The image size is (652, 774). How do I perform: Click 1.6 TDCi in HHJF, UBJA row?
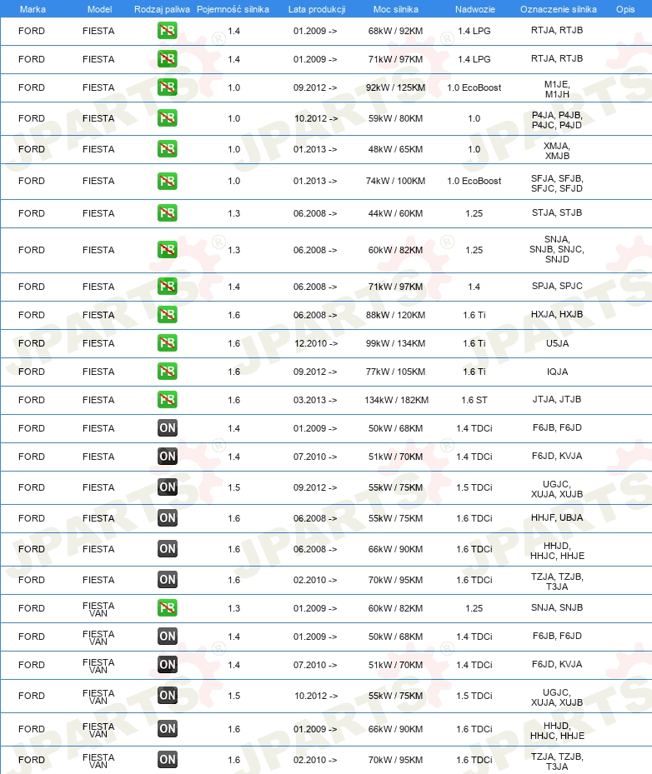coord(474,518)
